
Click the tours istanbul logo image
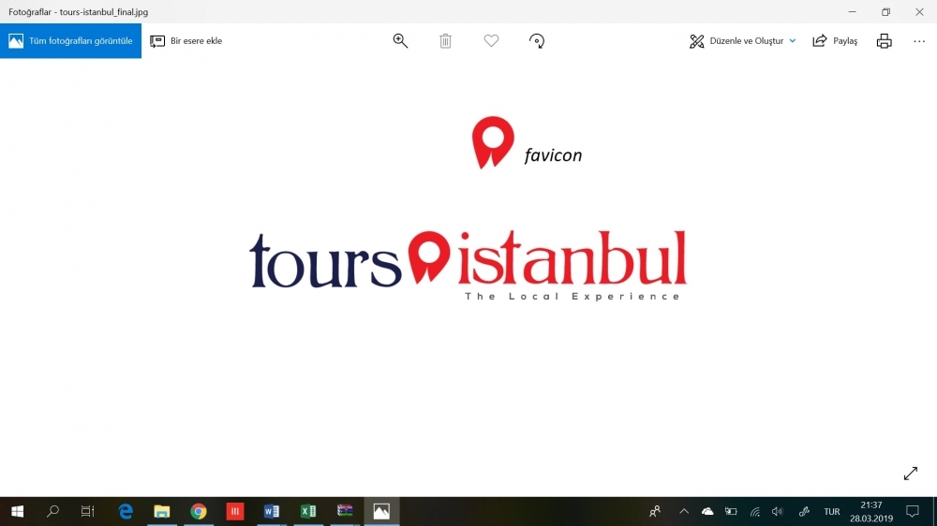tap(468, 262)
